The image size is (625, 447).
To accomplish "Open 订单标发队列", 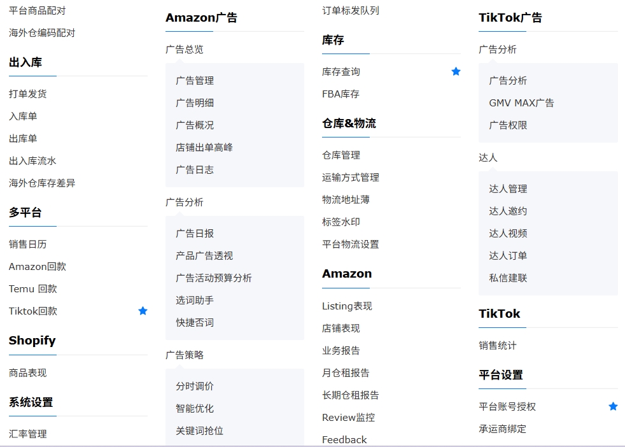I will point(351,11).
